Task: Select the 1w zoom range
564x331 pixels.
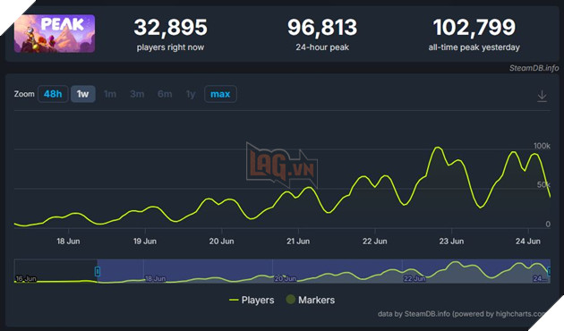Action: point(82,94)
